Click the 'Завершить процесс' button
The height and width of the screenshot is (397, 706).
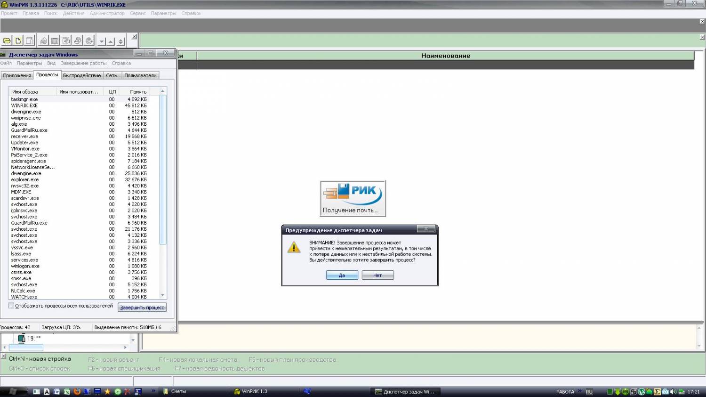142,308
